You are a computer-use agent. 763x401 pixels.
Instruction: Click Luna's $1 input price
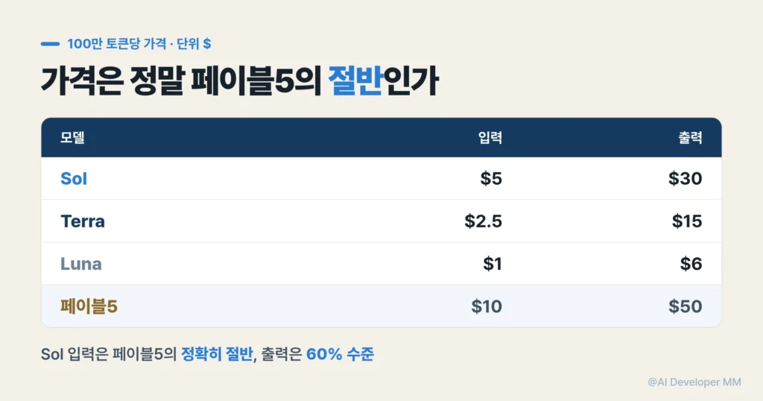pyautogui.click(x=493, y=264)
